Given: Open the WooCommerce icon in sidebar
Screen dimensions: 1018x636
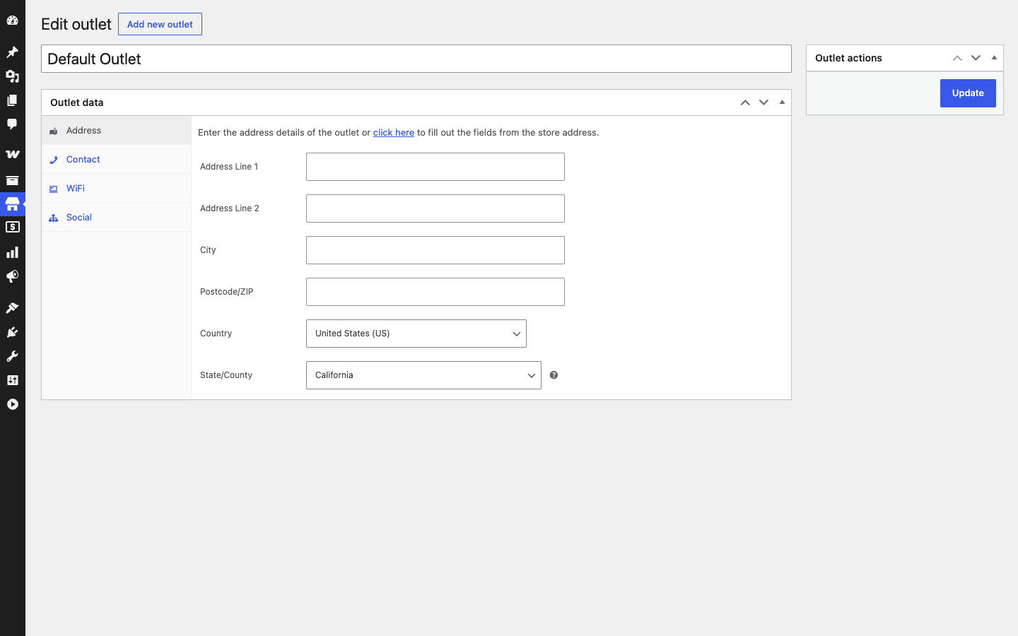Looking at the screenshot, I should tap(12, 154).
